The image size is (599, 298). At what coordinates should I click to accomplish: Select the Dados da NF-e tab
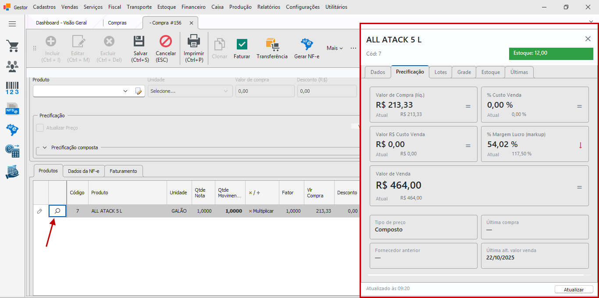(x=83, y=171)
